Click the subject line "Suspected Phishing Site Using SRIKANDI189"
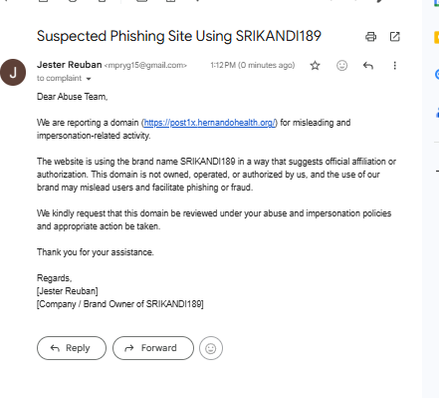439x398 pixels. 179,36
